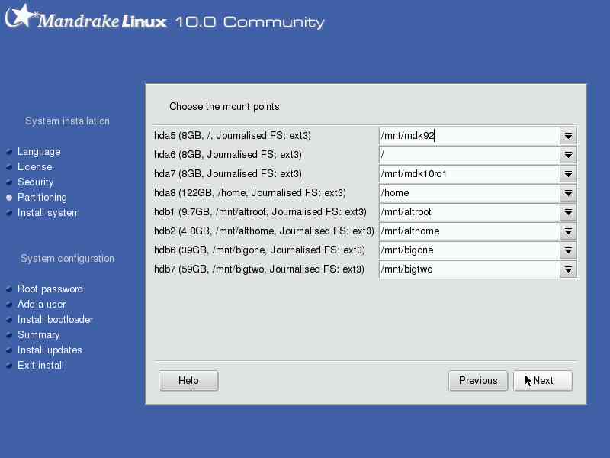Click the hdb2 4.8GB partition label
Viewport: 610px width, 458px height.
point(264,231)
